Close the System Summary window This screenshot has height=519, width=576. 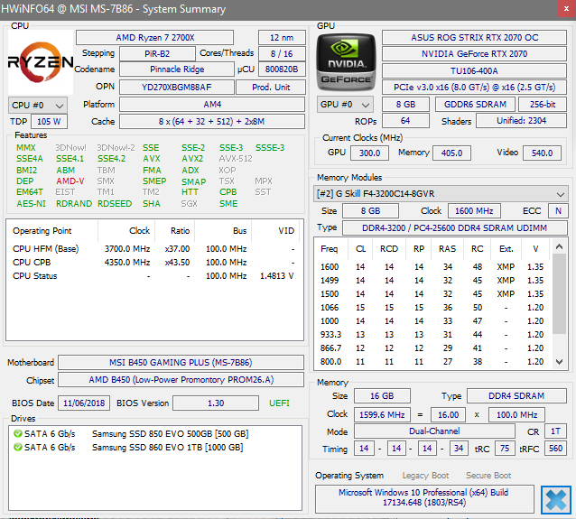click(x=566, y=9)
